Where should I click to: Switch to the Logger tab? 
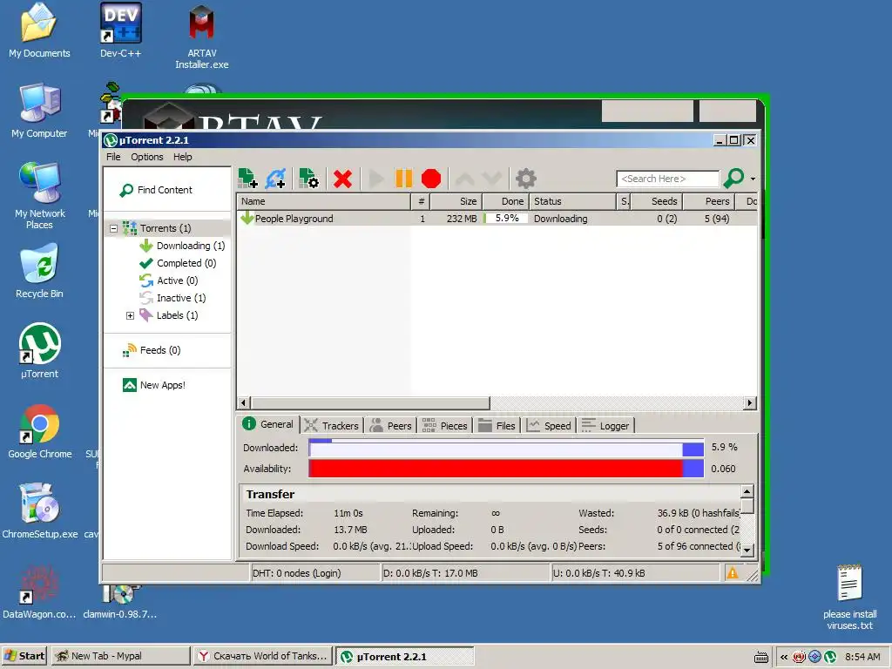click(x=605, y=425)
